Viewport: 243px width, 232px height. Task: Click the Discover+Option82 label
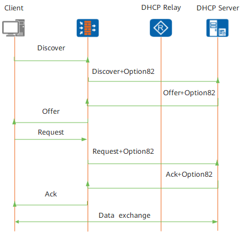(123, 72)
